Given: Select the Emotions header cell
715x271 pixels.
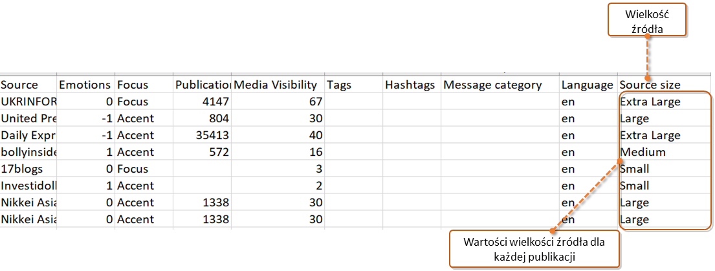Looking at the screenshot, I should pyautogui.click(x=86, y=85).
